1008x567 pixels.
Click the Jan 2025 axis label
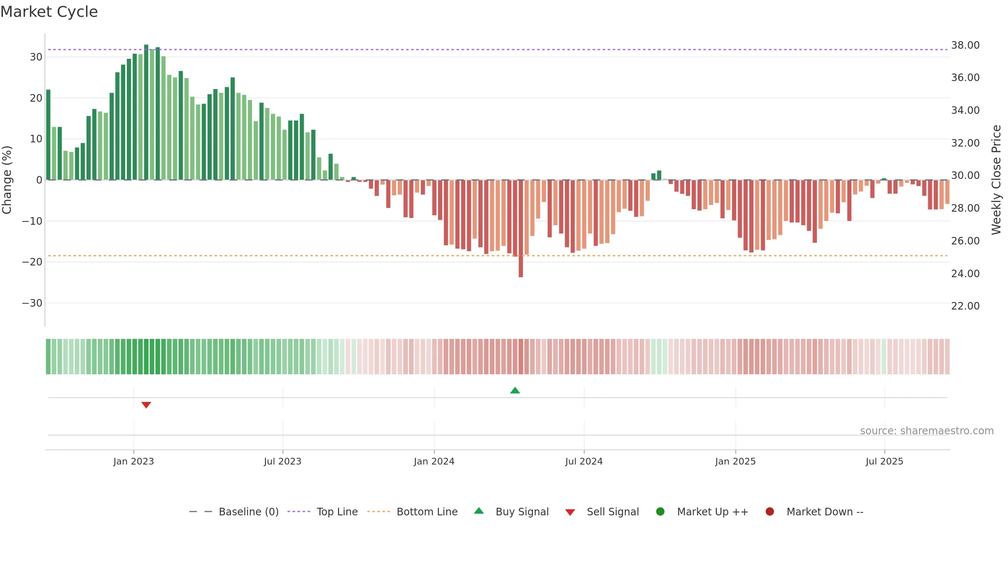[735, 462]
